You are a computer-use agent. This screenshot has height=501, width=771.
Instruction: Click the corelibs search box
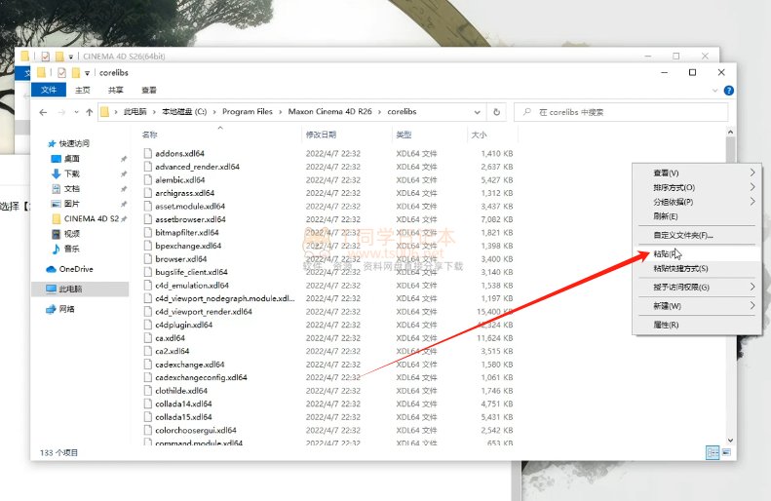tap(624, 112)
